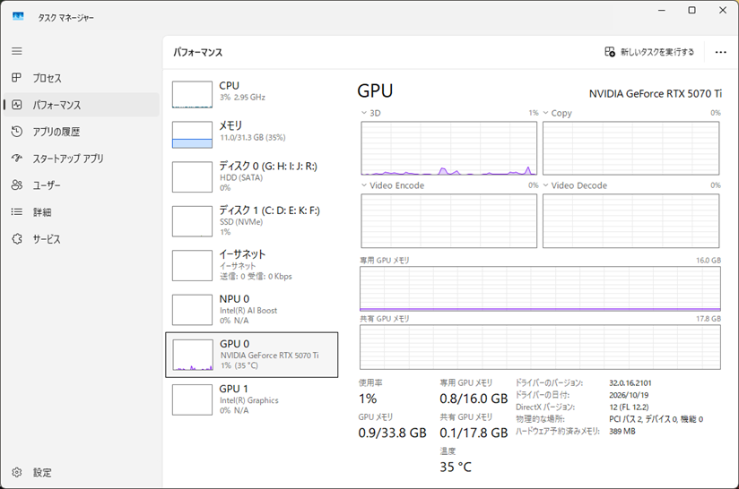Click the 389 MB hardware reserved value
This screenshot has height=489, width=739.
pyautogui.click(x=622, y=431)
